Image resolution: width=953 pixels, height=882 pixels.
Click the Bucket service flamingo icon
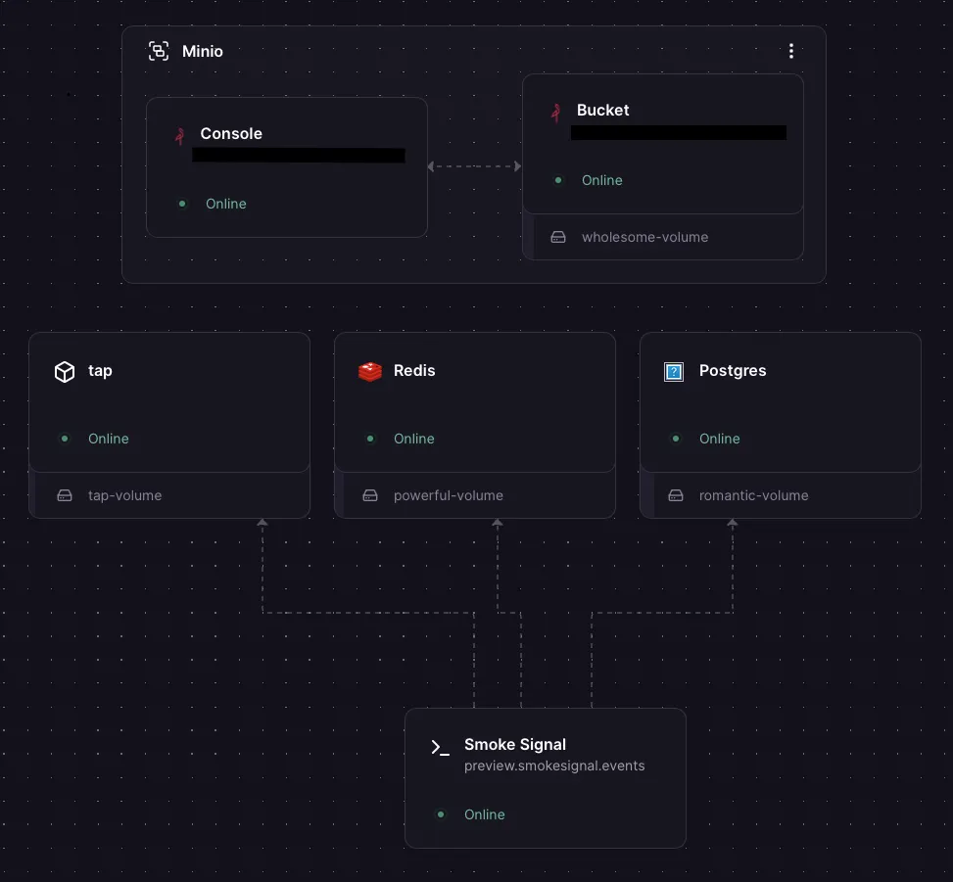tap(556, 112)
